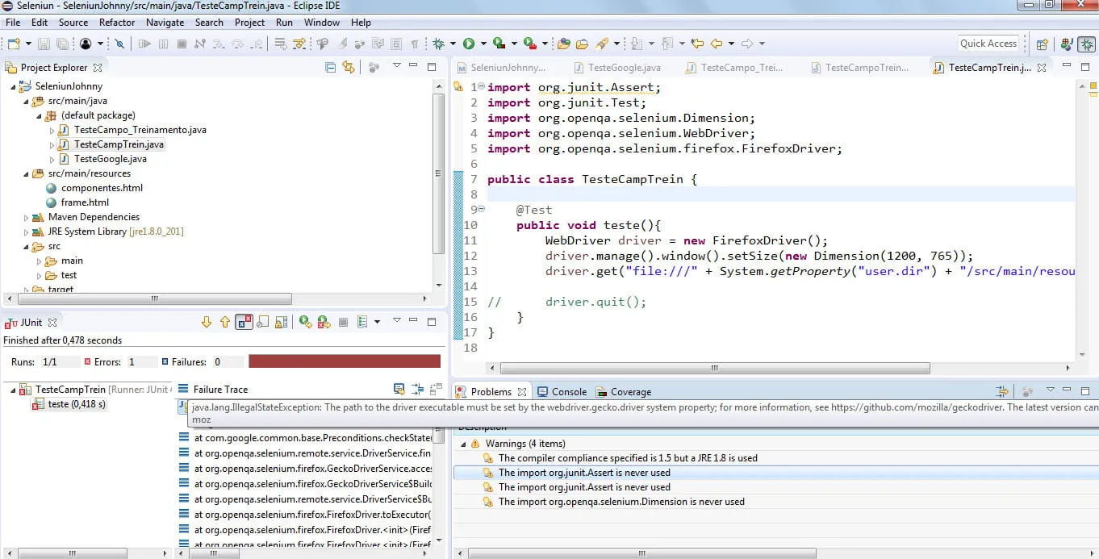Click the Quick Access search field

(x=988, y=44)
